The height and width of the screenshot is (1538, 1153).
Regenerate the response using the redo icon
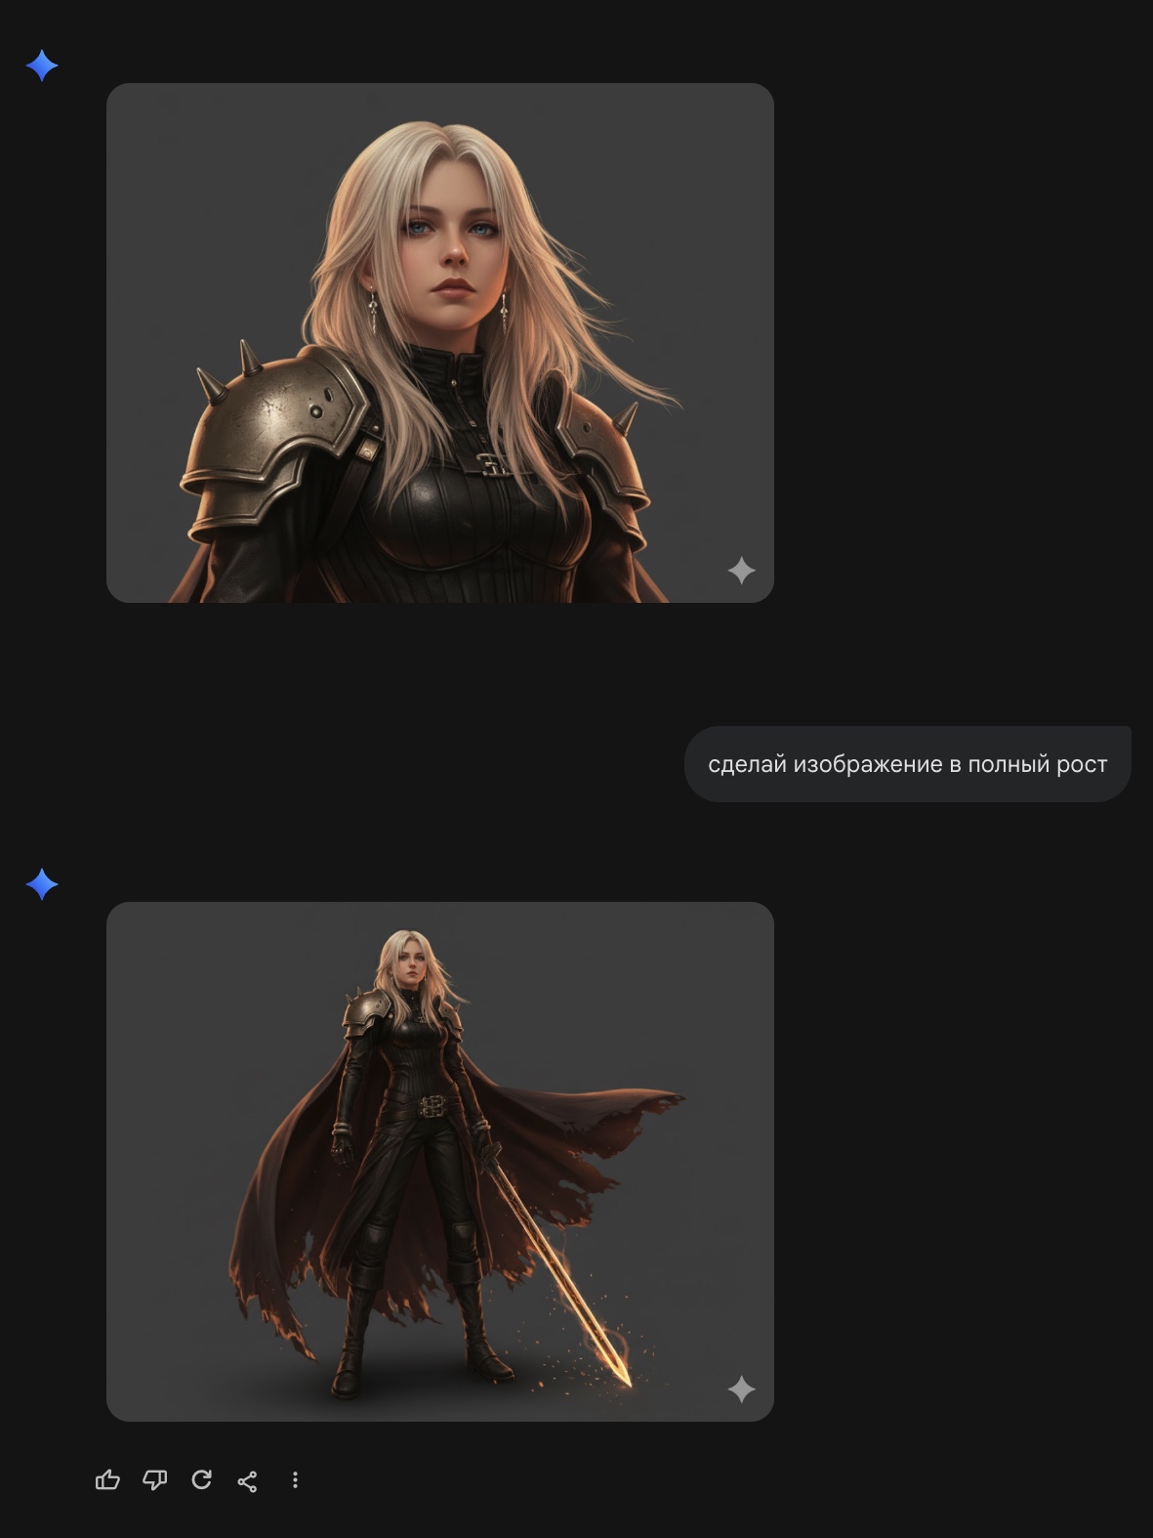pos(201,1480)
